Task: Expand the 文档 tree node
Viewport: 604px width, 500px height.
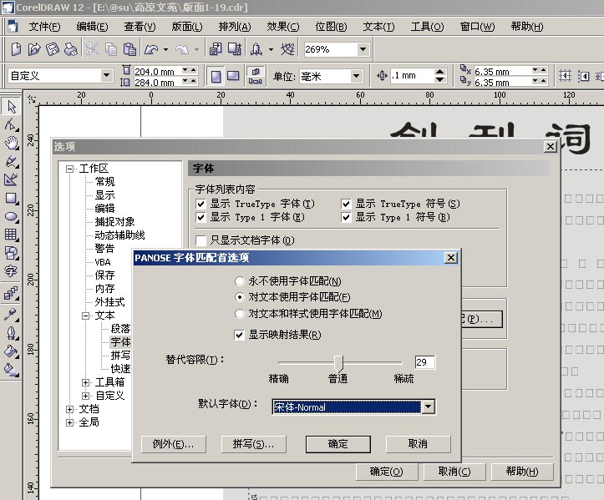Action: 69,410
